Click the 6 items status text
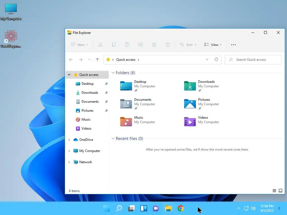The height and width of the screenshot is (215, 287). pyautogui.click(x=74, y=191)
